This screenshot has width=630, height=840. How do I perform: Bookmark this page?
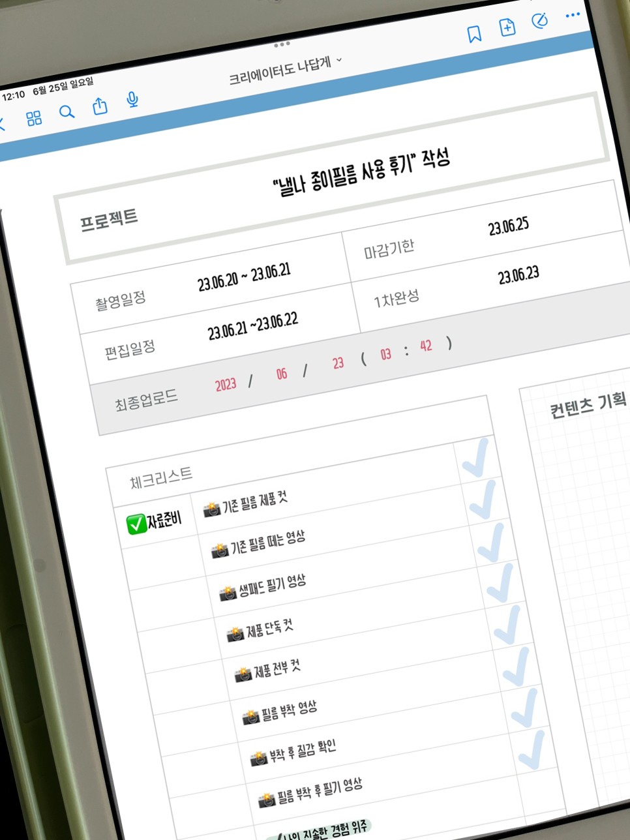[x=475, y=34]
